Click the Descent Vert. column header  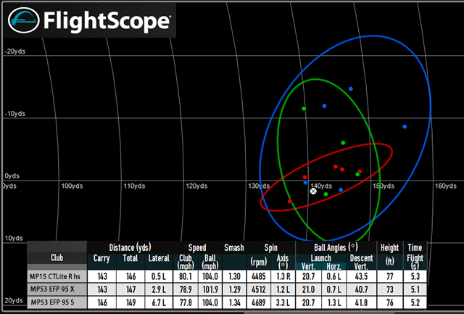361,263
